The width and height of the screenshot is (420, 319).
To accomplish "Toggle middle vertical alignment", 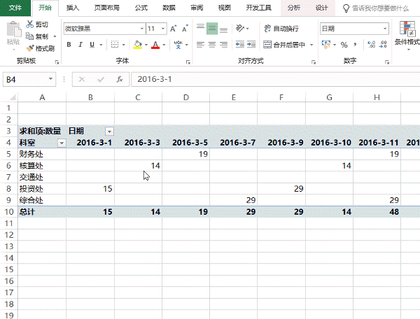I will coord(212,29).
